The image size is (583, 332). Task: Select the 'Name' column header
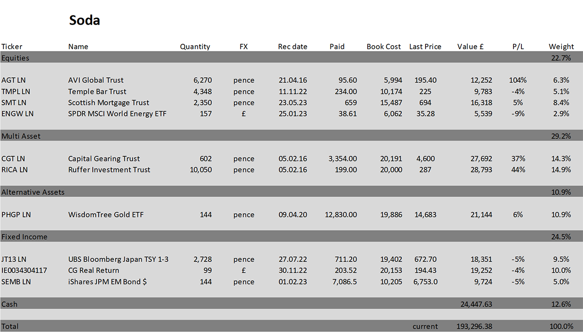tap(78, 47)
